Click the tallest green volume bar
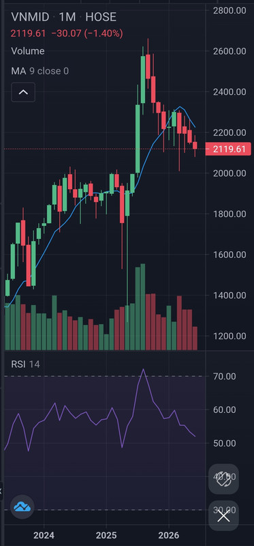 143,306
